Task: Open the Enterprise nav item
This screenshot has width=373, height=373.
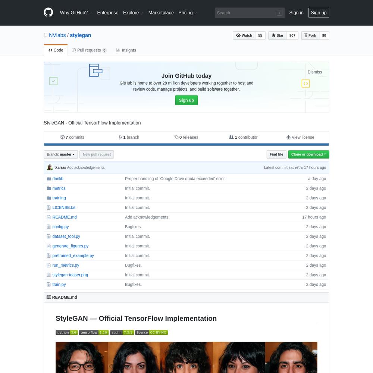Action: (107, 13)
